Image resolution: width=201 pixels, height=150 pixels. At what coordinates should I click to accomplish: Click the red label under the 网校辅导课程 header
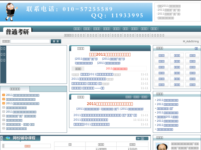[27, 146]
